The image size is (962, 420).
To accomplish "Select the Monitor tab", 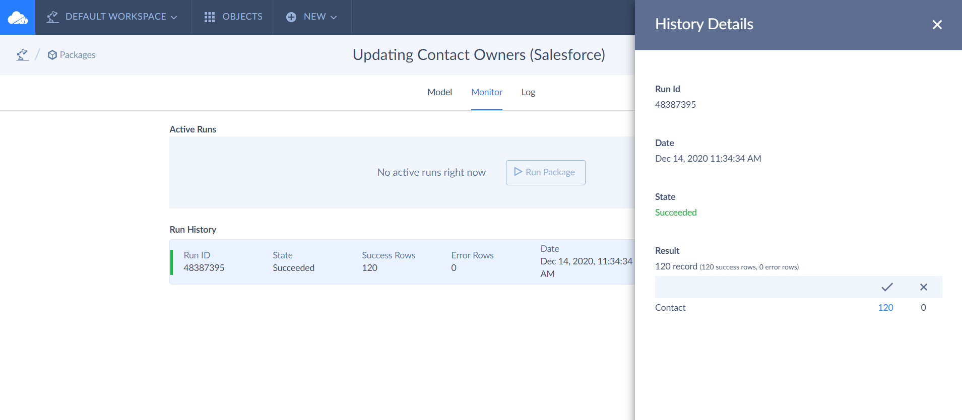I will tap(486, 92).
